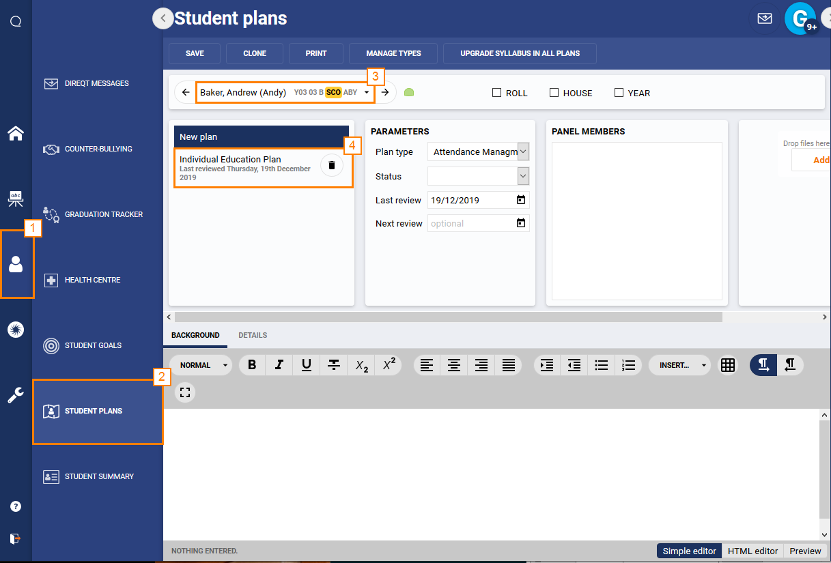Select the center alignment icon
Screen dimensions: 831x563
[x=453, y=365]
